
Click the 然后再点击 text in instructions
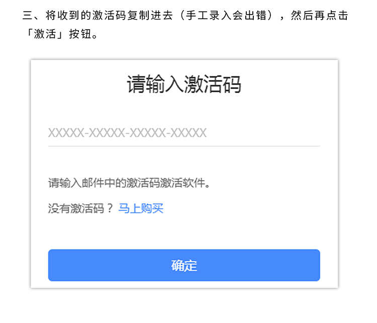(320, 16)
